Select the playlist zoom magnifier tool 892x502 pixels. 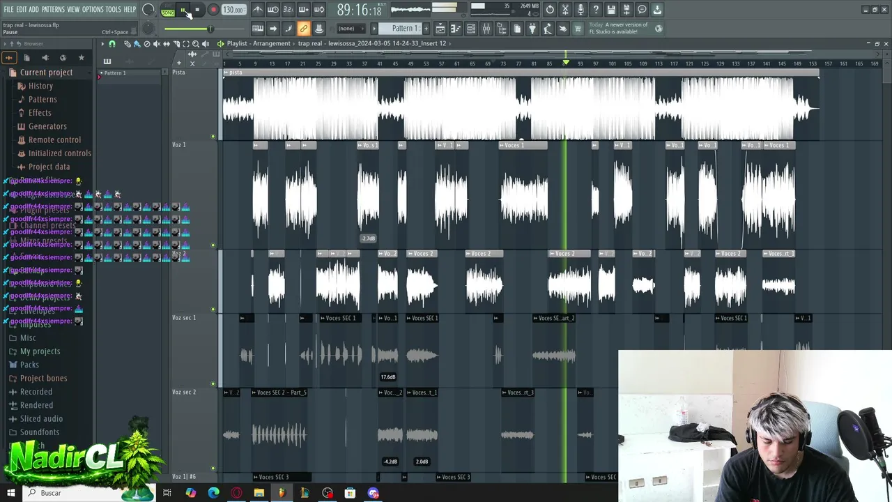point(196,44)
